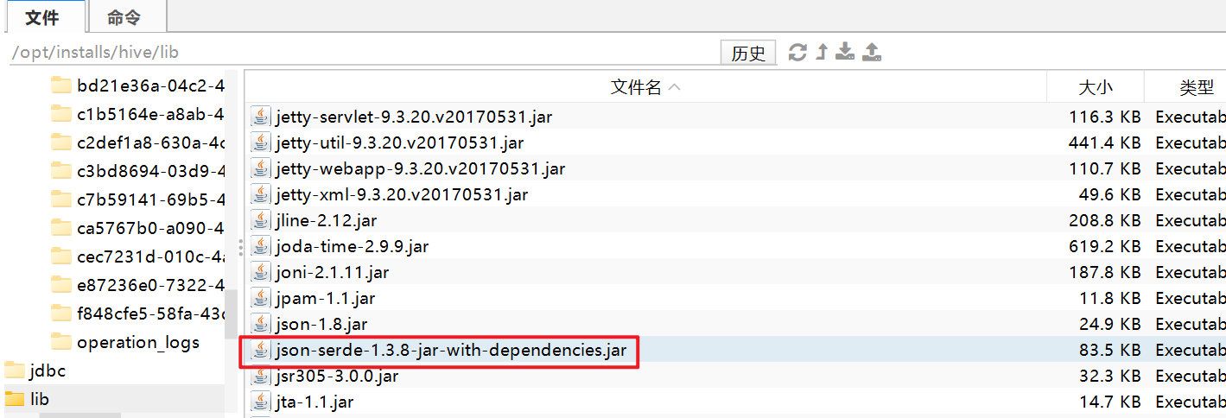Sort by the 大小 column header
This screenshot has height=418, width=1226.
[x=1095, y=87]
